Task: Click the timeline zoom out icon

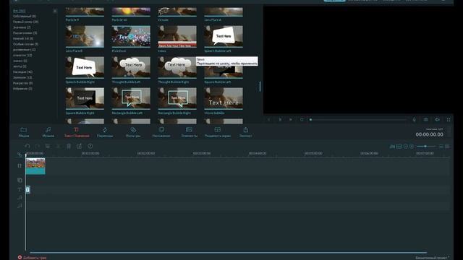Action: [405, 146]
